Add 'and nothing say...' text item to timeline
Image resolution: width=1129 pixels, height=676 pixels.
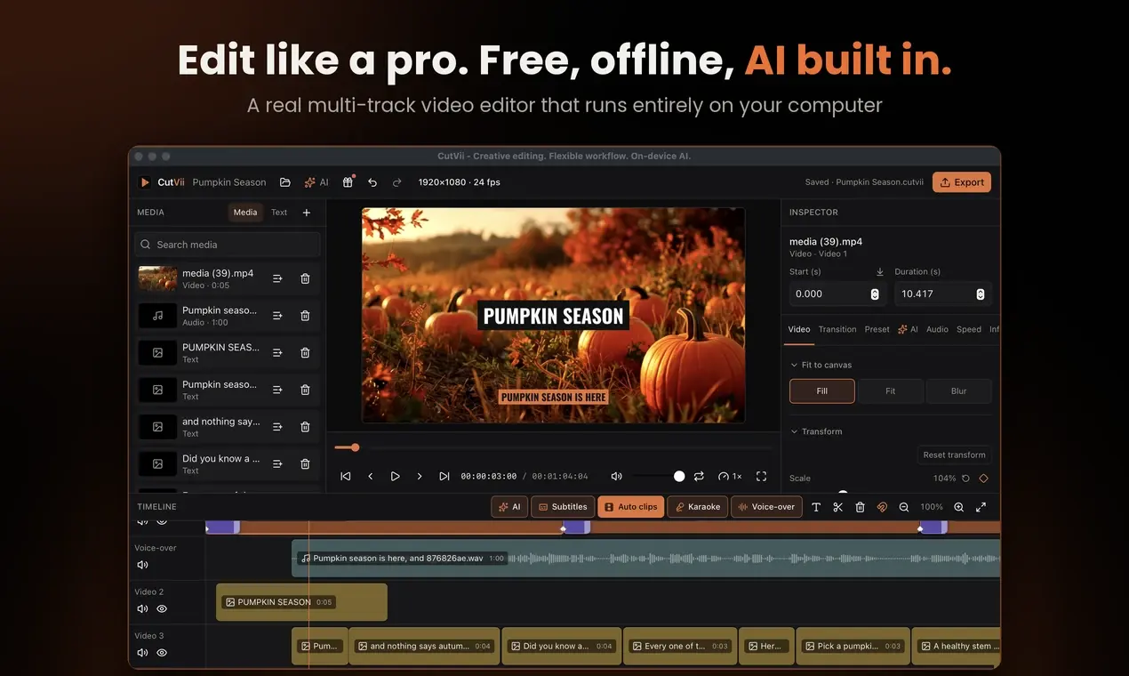pos(277,427)
